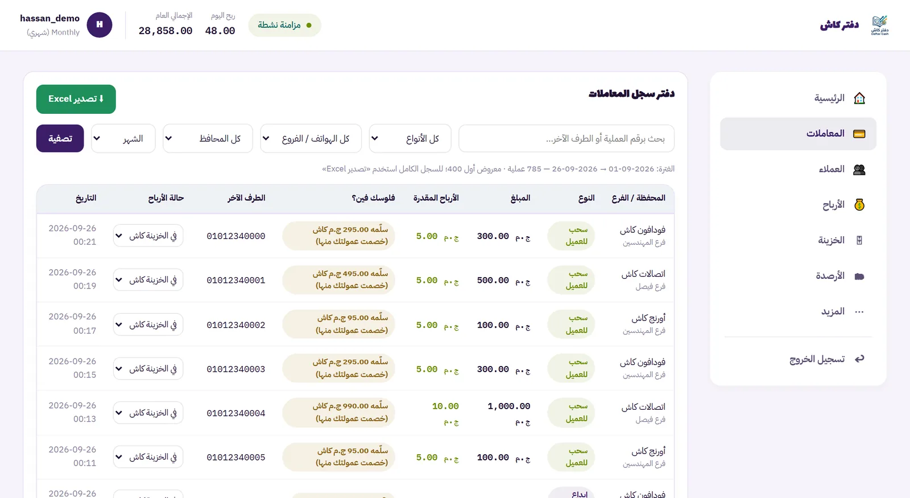Open the كل الأنواع type filter dropdown

410,138
